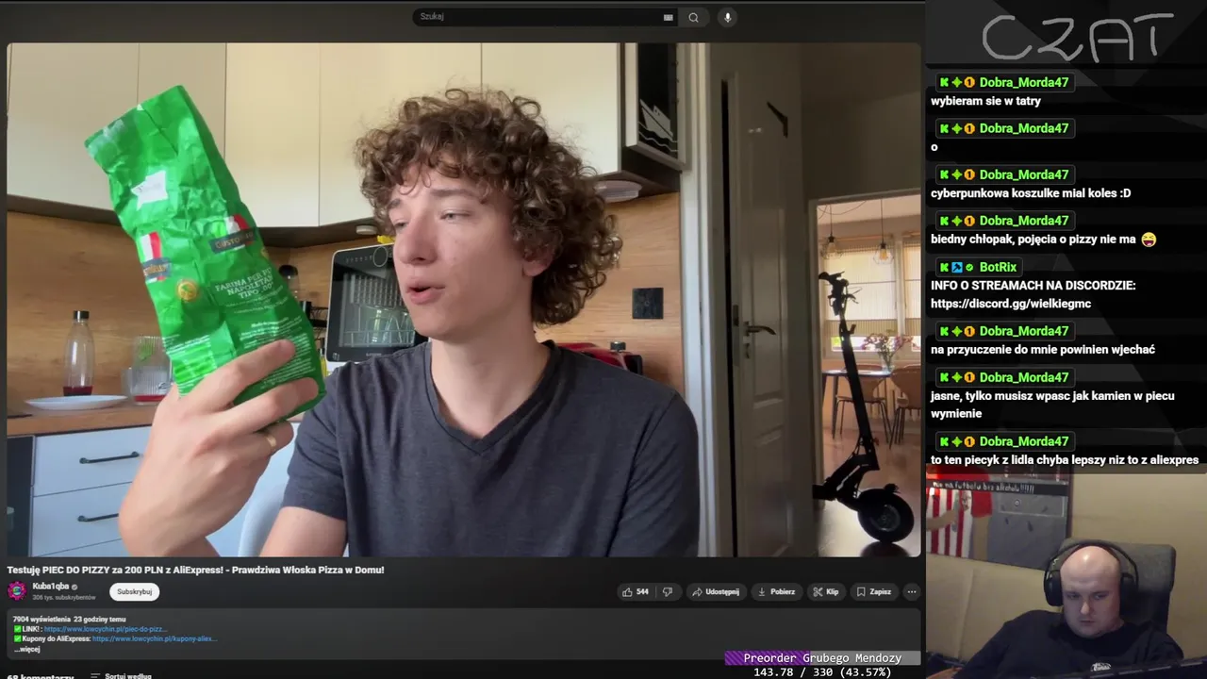Dislike the video with thumbs down
Image resolution: width=1207 pixels, height=679 pixels.
coord(668,591)
